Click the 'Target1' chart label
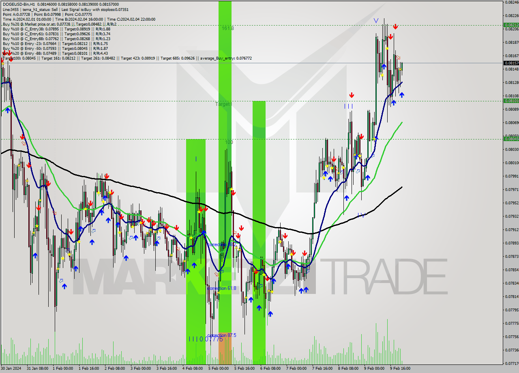 click(223, 104)
